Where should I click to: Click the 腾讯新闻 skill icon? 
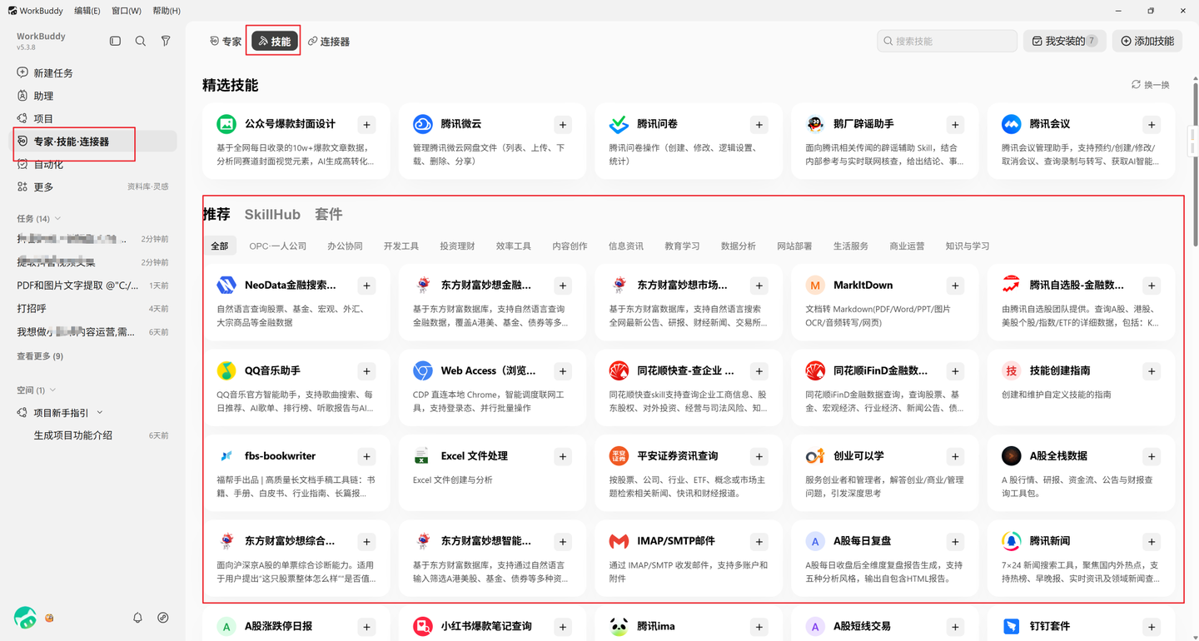tap(1012, 541)
